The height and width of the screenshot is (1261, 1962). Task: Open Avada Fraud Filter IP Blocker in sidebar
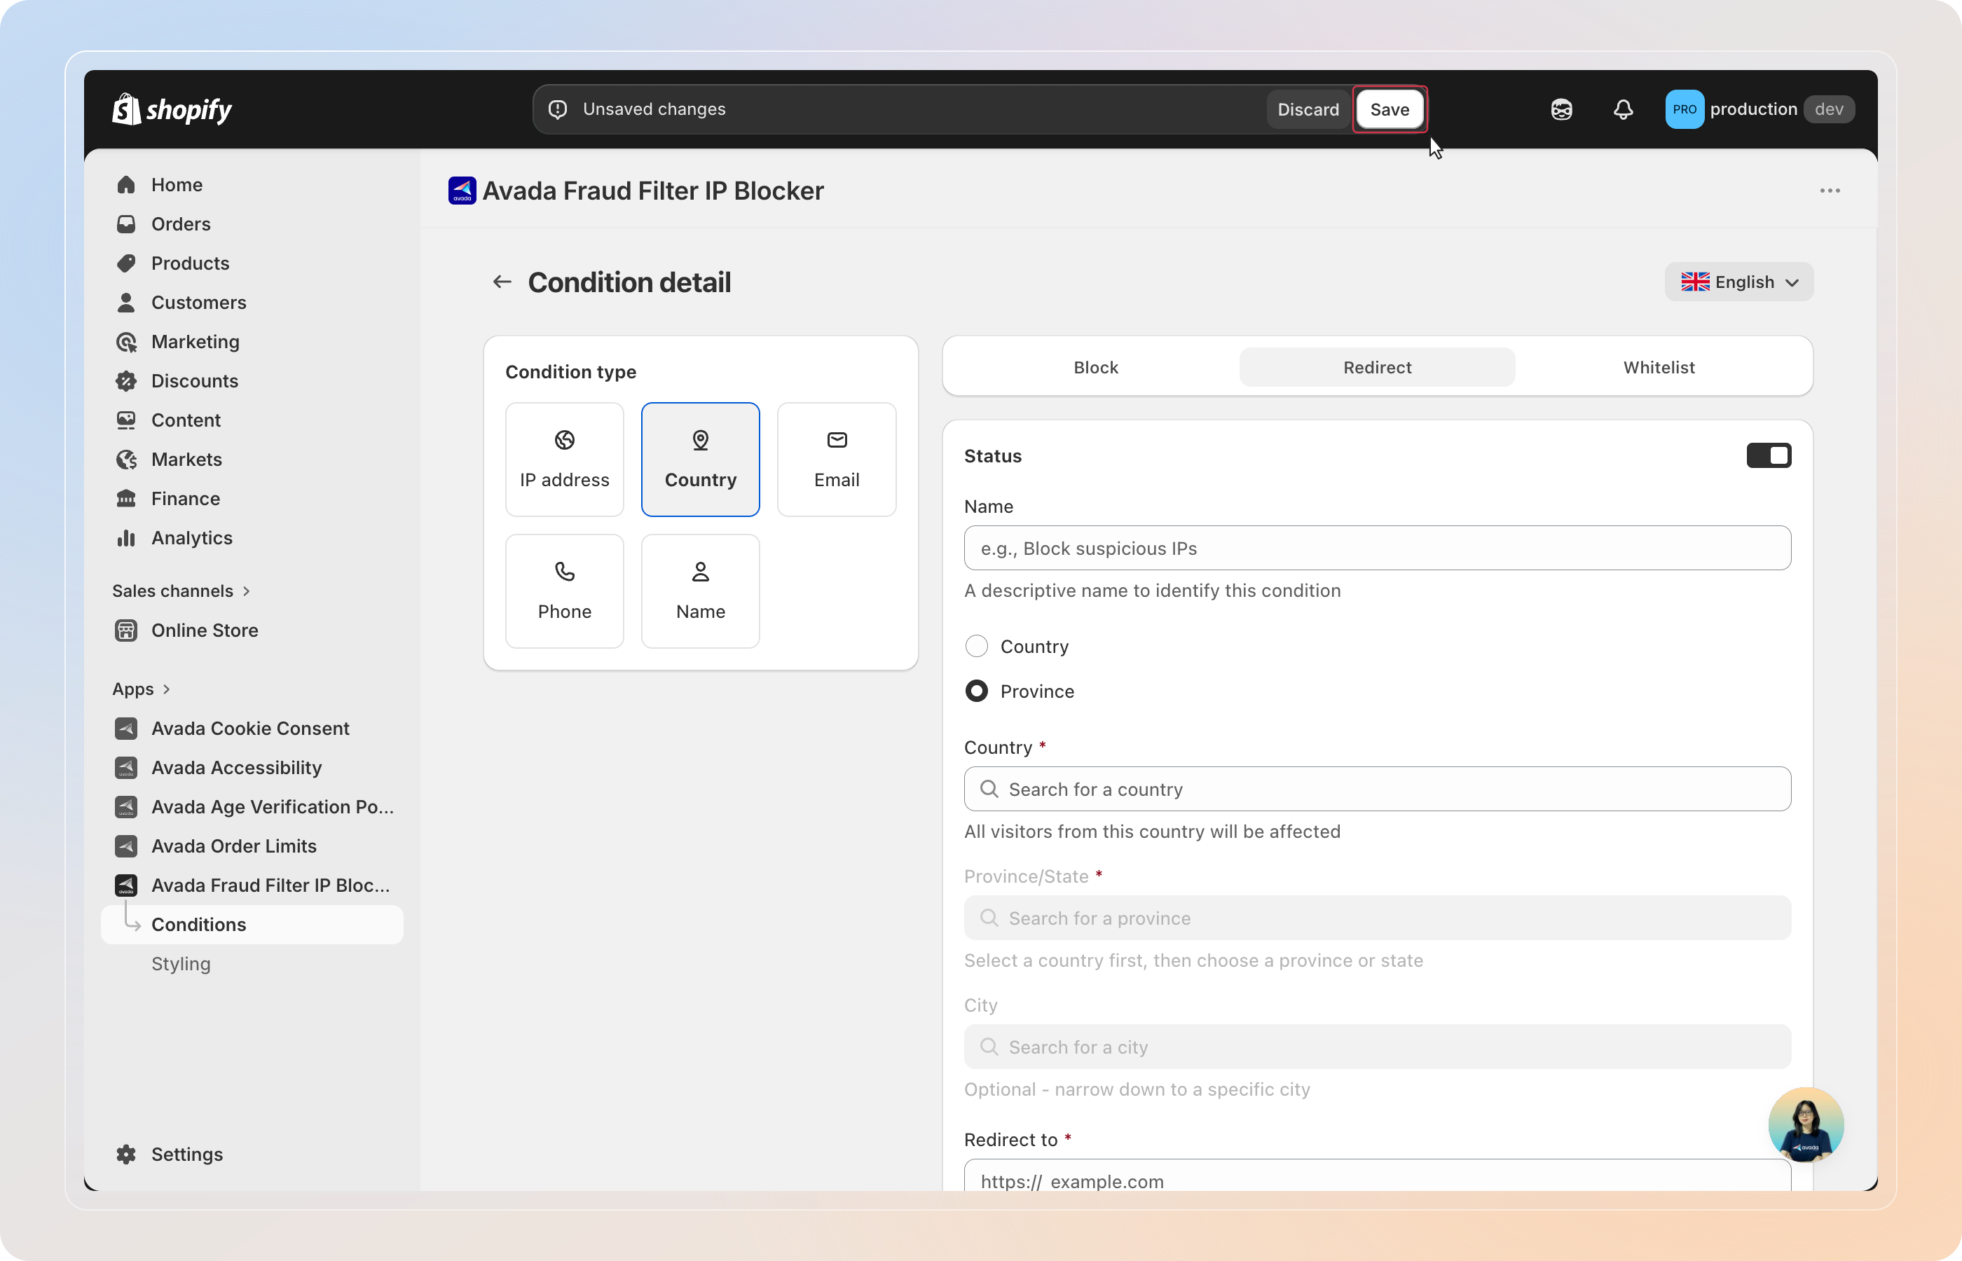click(x=252, y=886)
